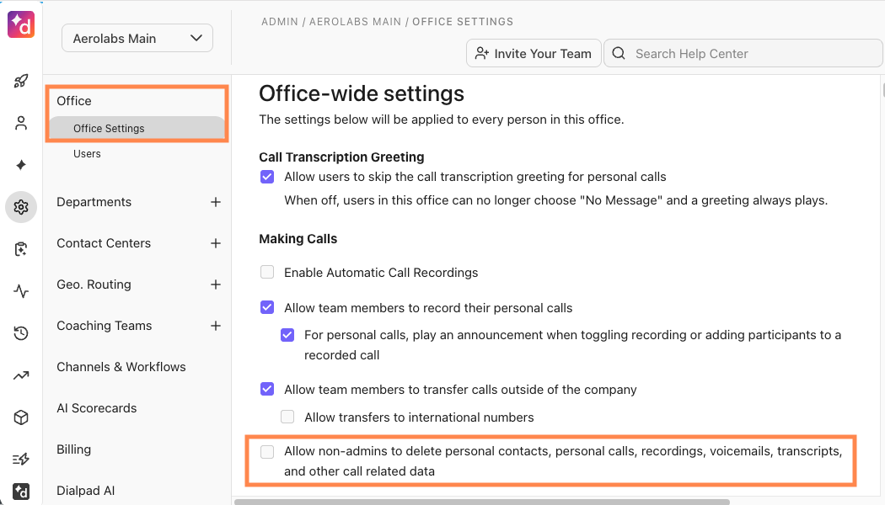This screenshot has height=505, width=885.
Task: Open the rocket launch icon in sidebar
Action: tap(21, 81)
